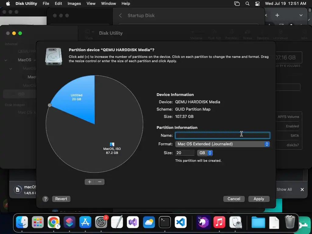Click the partition Size value field
This screenshot has height=234, width=312.
pos(185,153)
